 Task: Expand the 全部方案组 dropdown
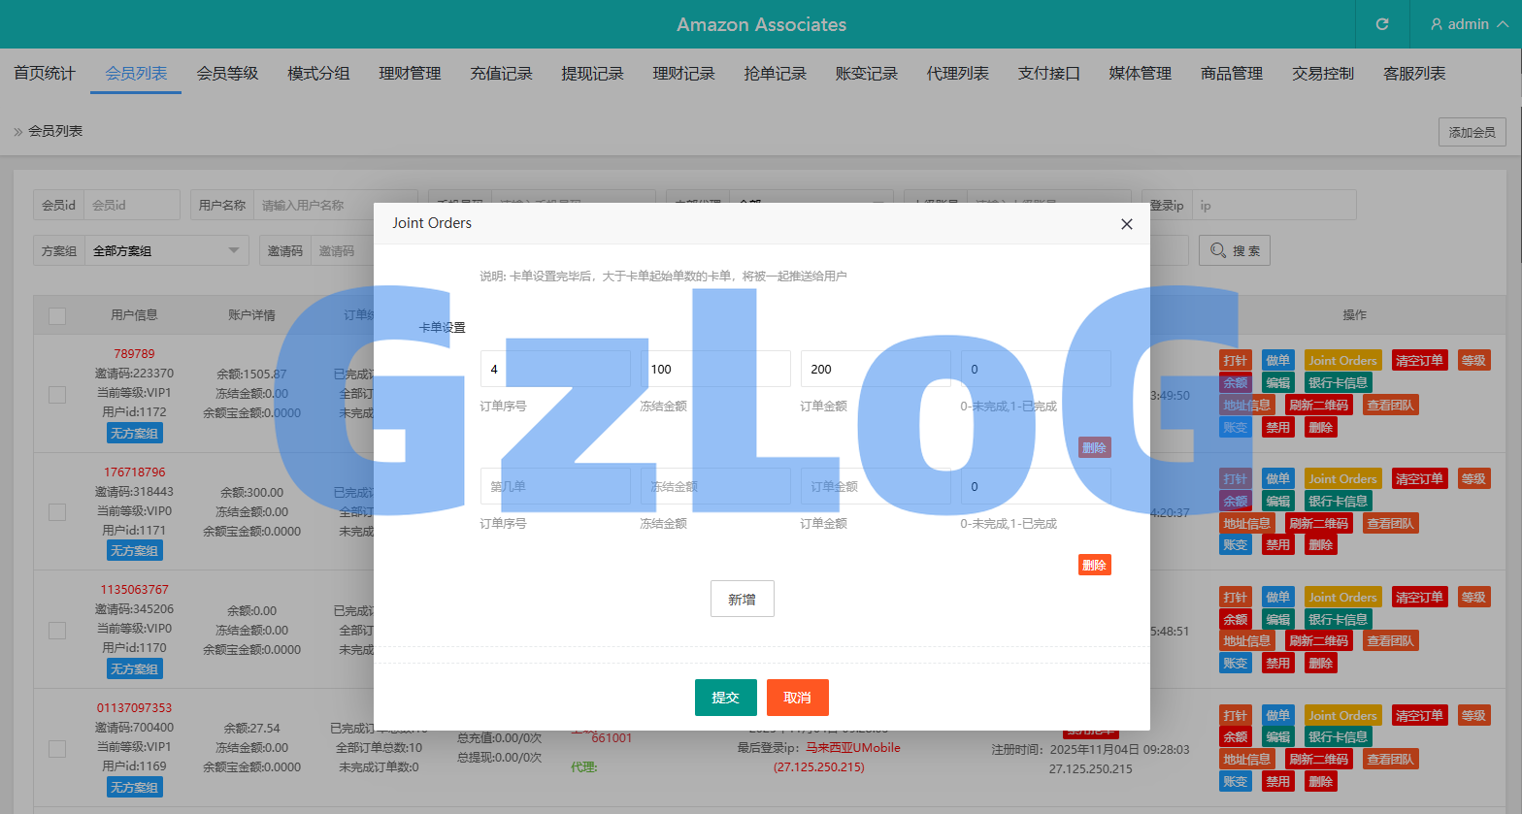point(233,250)
